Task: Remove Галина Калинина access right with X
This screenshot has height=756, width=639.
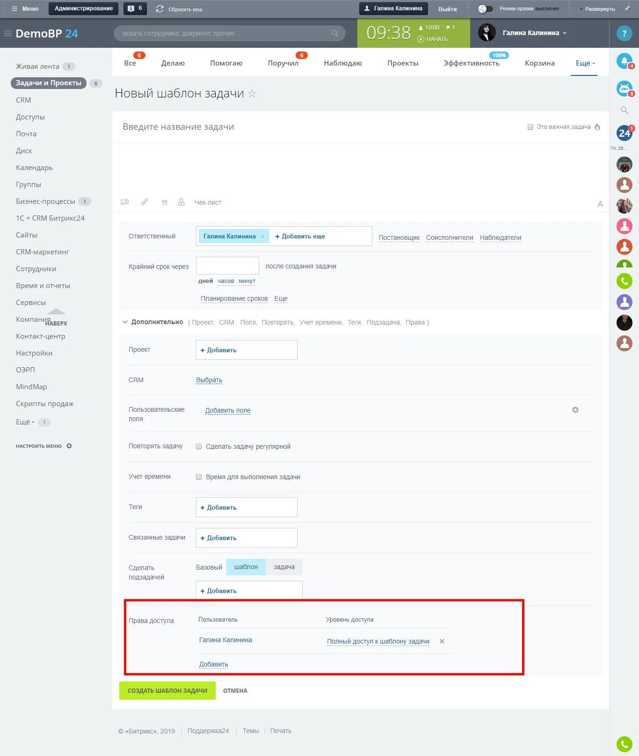Action: pos(442,641)
